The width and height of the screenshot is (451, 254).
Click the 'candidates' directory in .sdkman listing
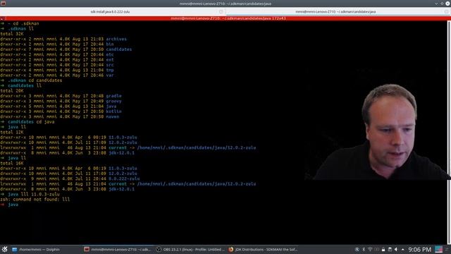[119, 49]
